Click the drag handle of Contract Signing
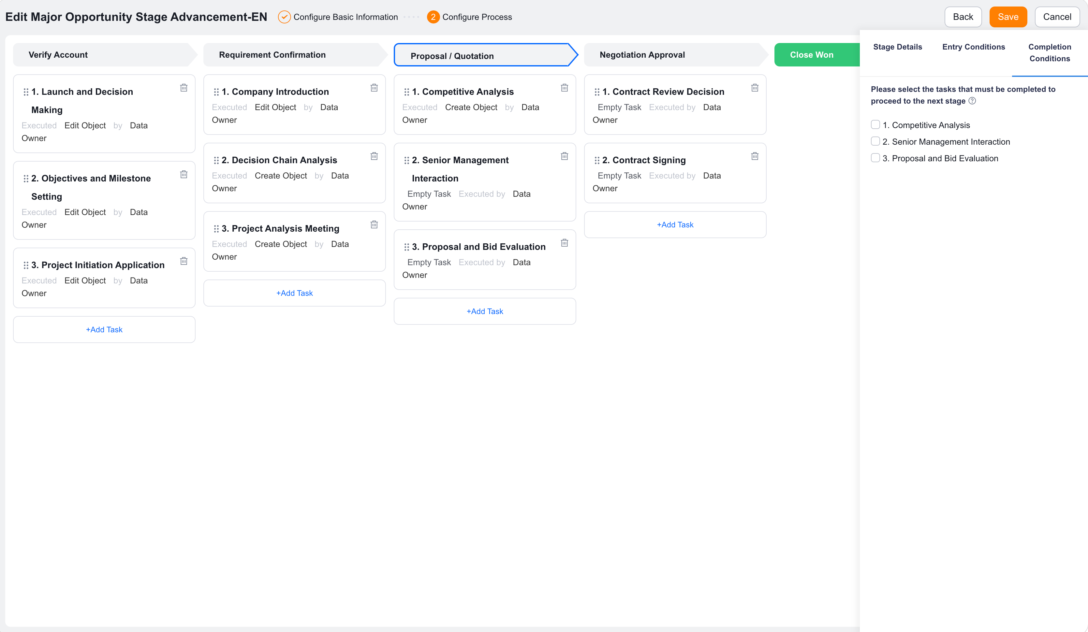 597,161
